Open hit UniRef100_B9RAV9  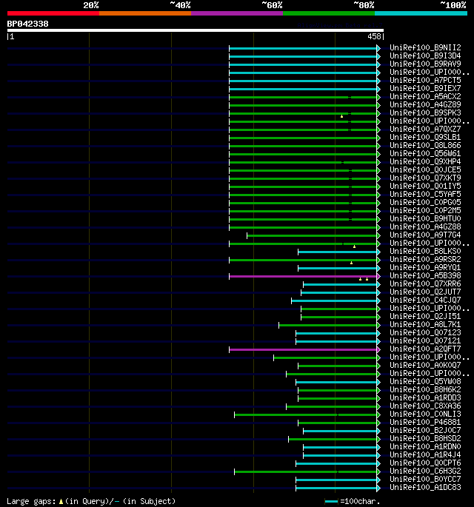(x=425, y=64)
